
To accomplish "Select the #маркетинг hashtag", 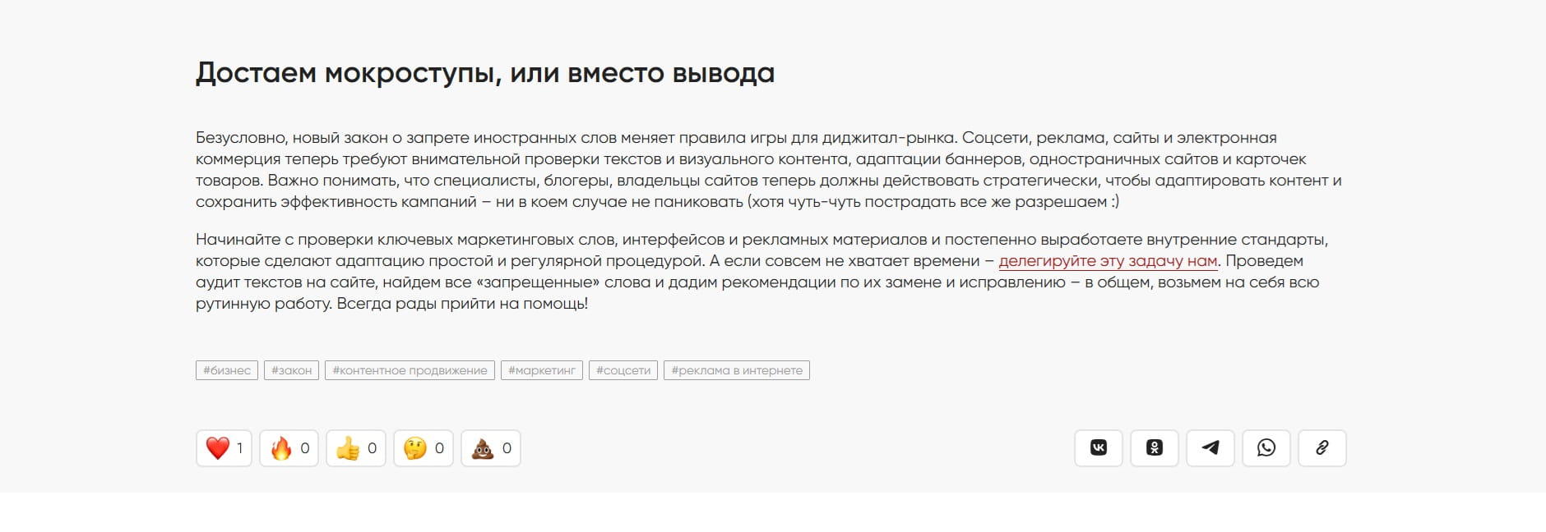I will pyautogui.click(x=543, y=369).
